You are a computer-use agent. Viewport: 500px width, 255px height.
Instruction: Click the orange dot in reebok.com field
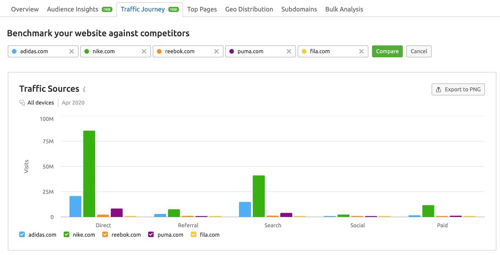click(159, 51)
